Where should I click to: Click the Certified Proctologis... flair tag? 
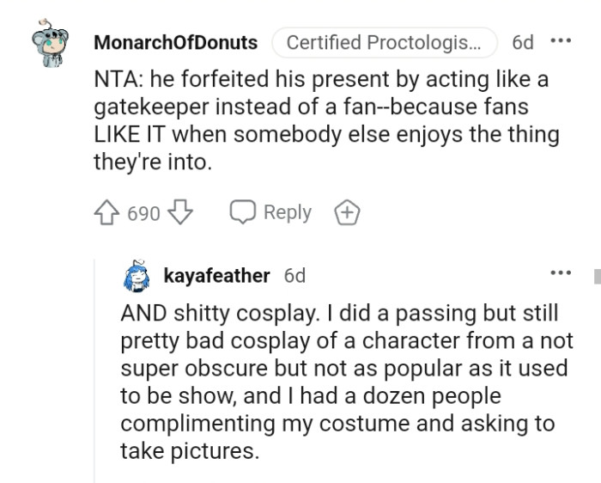click(384, 42)
